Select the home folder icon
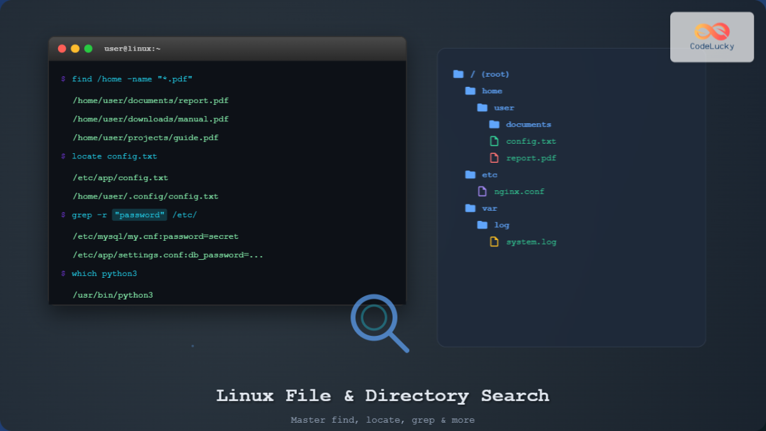The width and height of the screenshot is (766, 431). point(470,91)
